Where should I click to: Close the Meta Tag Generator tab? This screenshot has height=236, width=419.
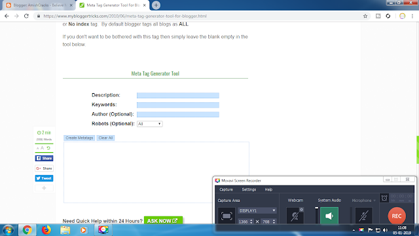pyautogui.click(x=144, y=5)
